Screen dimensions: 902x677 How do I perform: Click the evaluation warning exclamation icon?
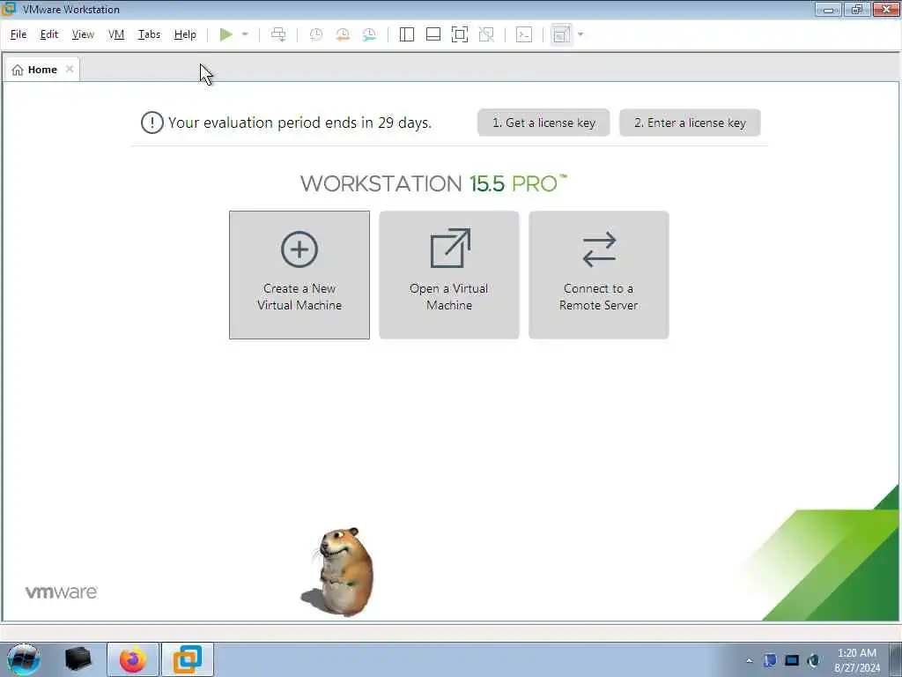pyautogui.click(x=152, y=123)
